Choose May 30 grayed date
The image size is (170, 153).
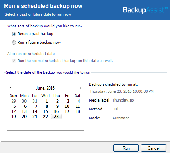pos(24,101)
